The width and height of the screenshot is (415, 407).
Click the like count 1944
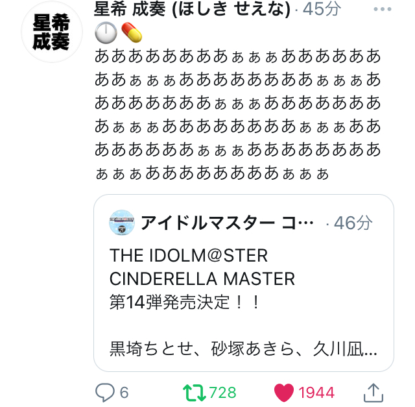coord(316,392)
